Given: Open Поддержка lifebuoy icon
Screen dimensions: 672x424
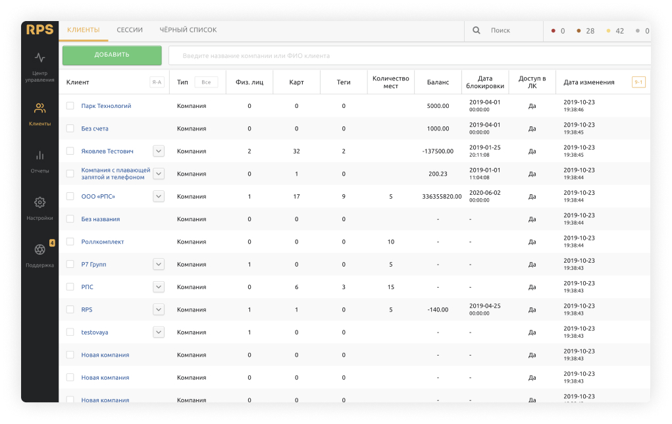Looking at the screenshot, I should coord(39,250).
